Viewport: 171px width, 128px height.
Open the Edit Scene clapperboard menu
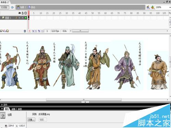pos(148,8)
